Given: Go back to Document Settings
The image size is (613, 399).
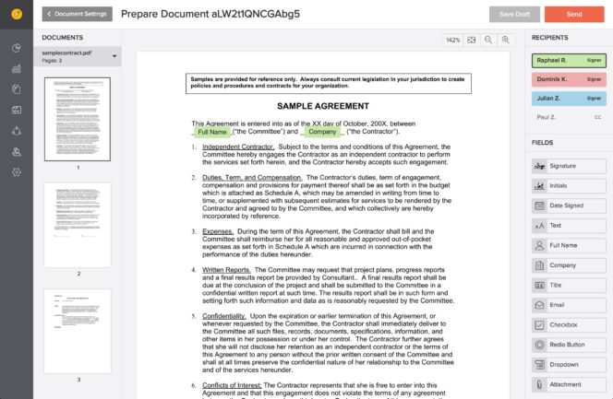Looking at the screenshot, I should click(78, 14).
